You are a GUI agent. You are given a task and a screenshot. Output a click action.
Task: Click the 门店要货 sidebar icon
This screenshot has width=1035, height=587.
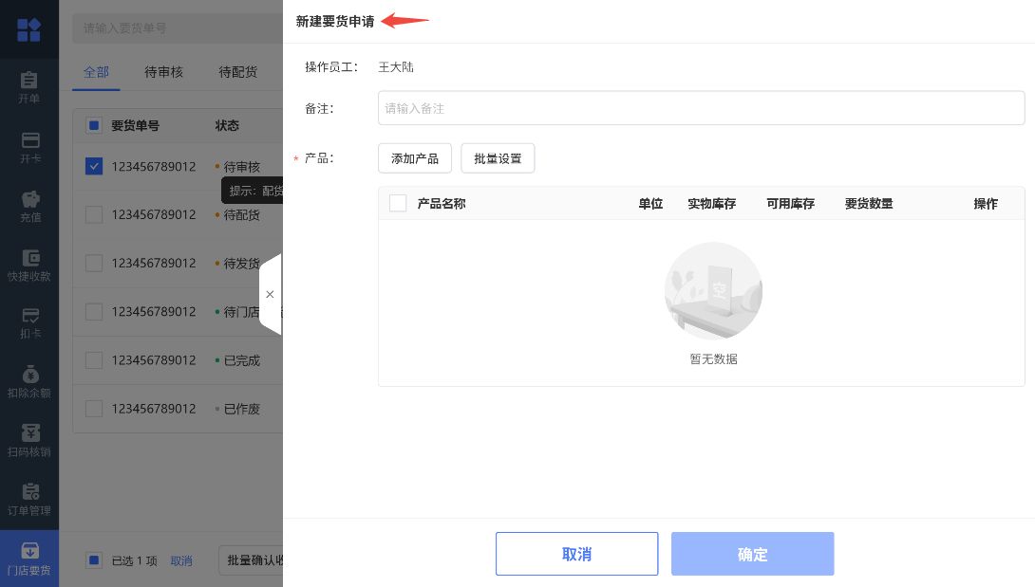[28, 552]
